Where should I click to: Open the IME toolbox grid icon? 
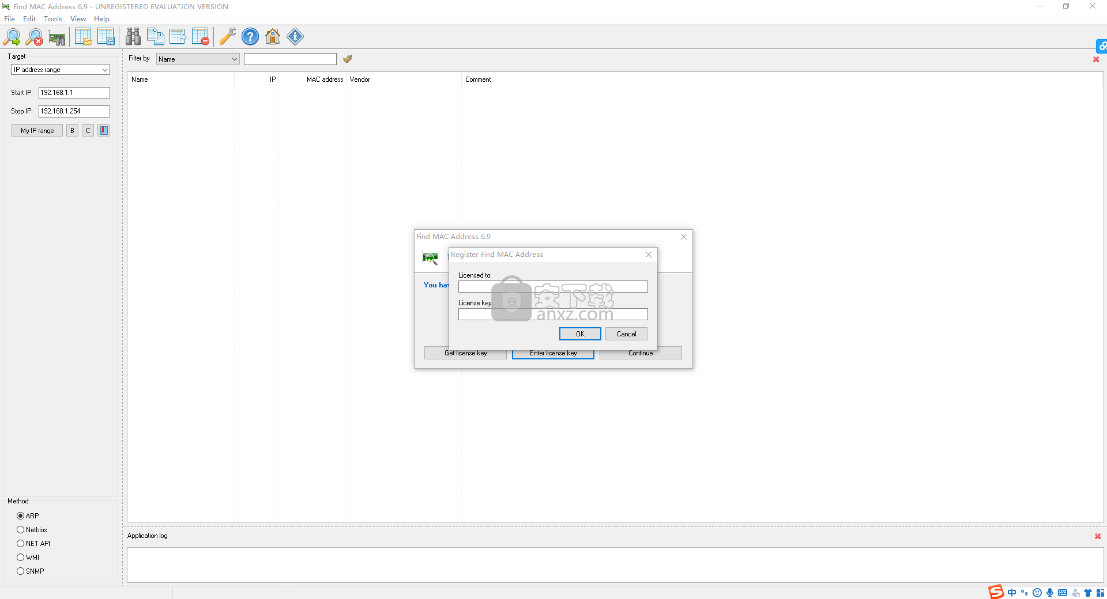click(1101, 593)
